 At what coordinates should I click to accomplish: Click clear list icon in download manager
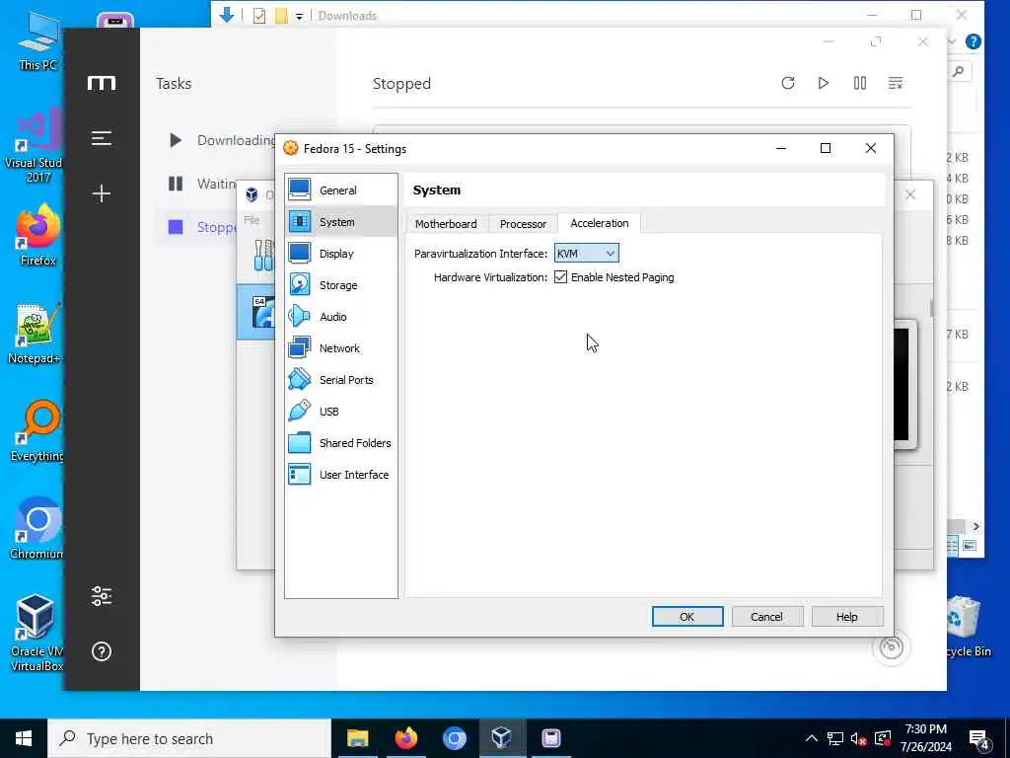(896, 83)
